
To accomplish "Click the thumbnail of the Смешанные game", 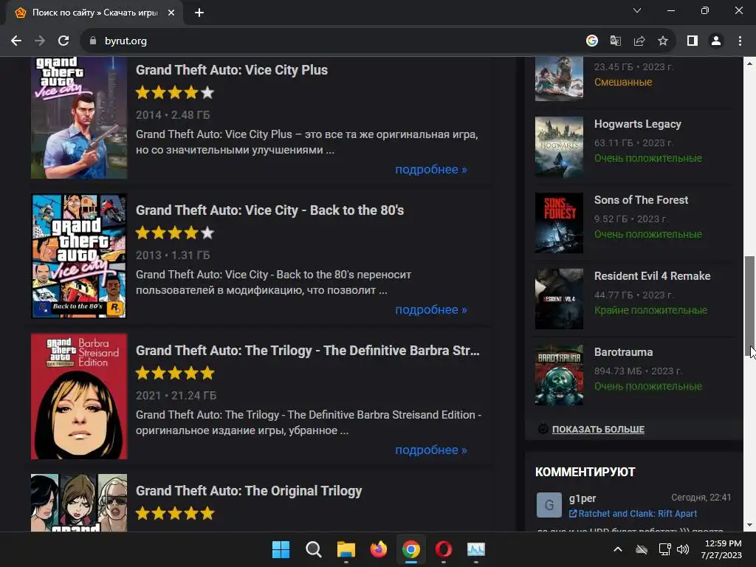I will pyautogui.click(x=559, y=78).
